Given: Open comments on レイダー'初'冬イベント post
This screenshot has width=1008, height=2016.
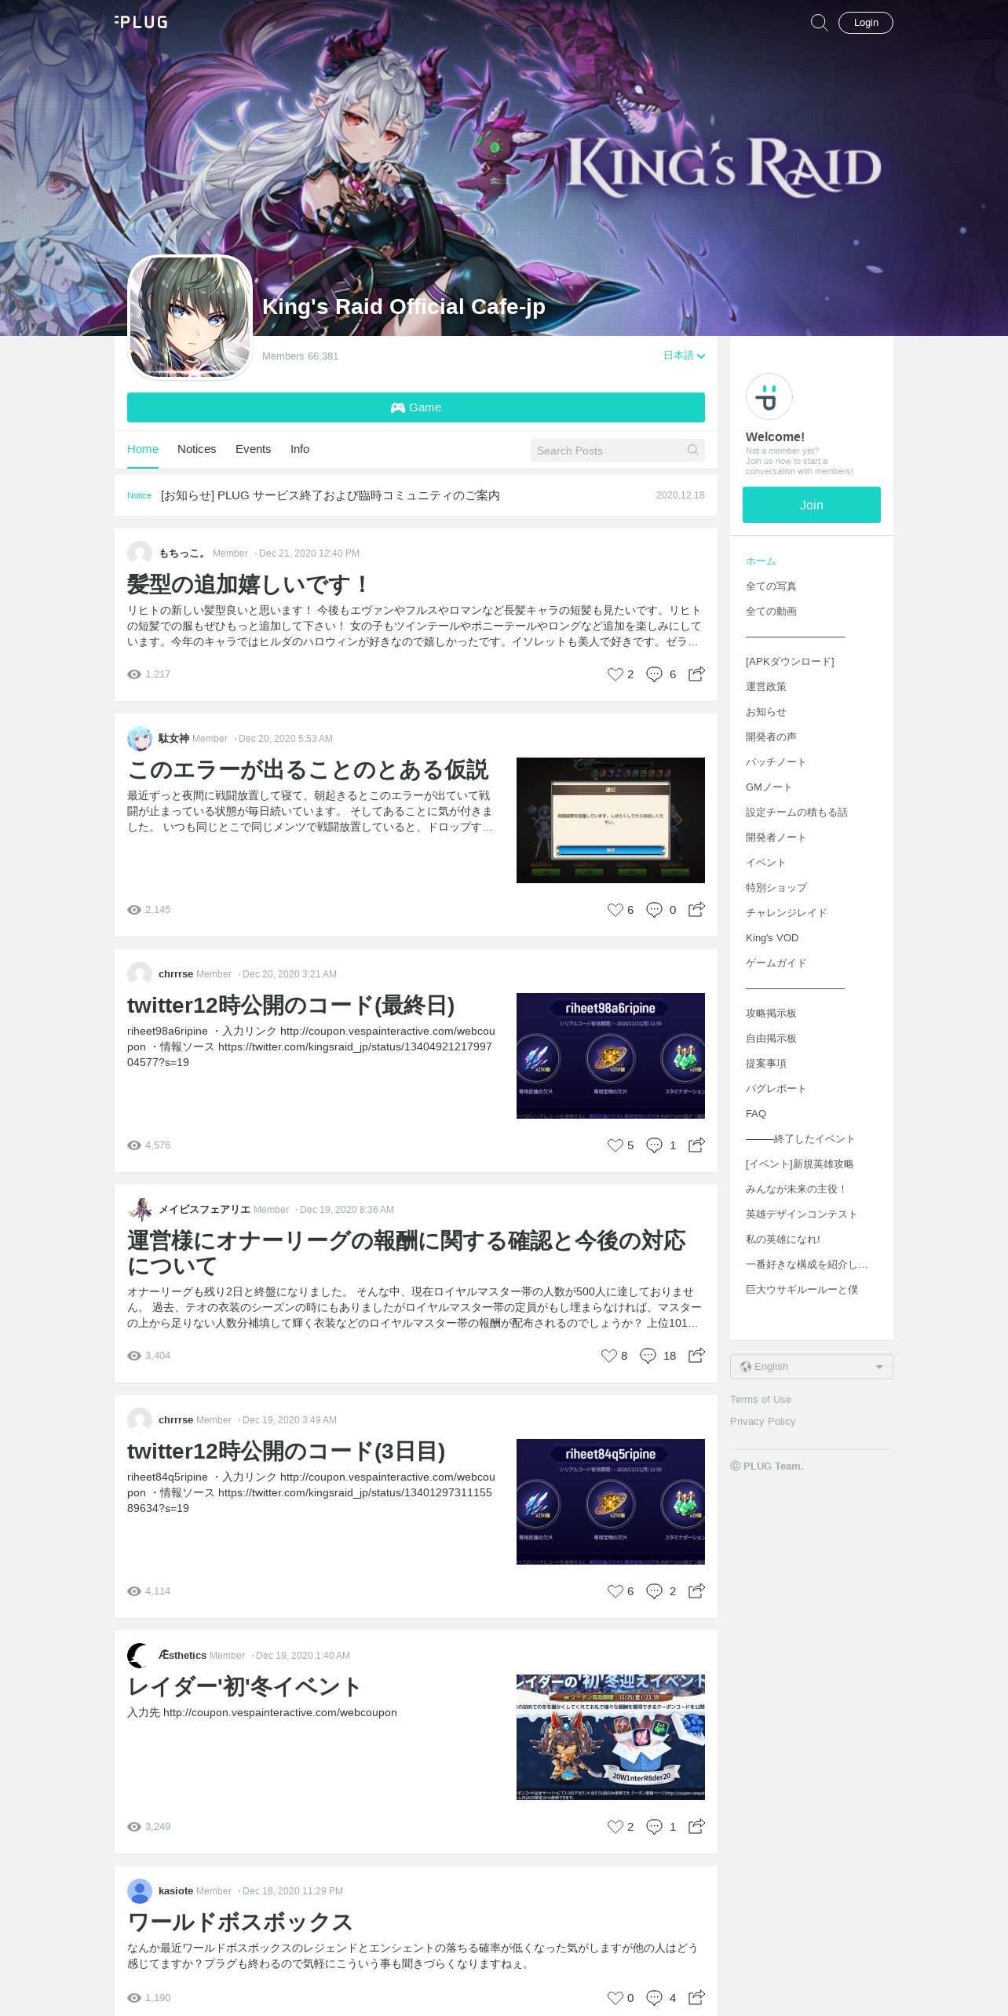Looking at the screenshot, I should coord(654,1827).
